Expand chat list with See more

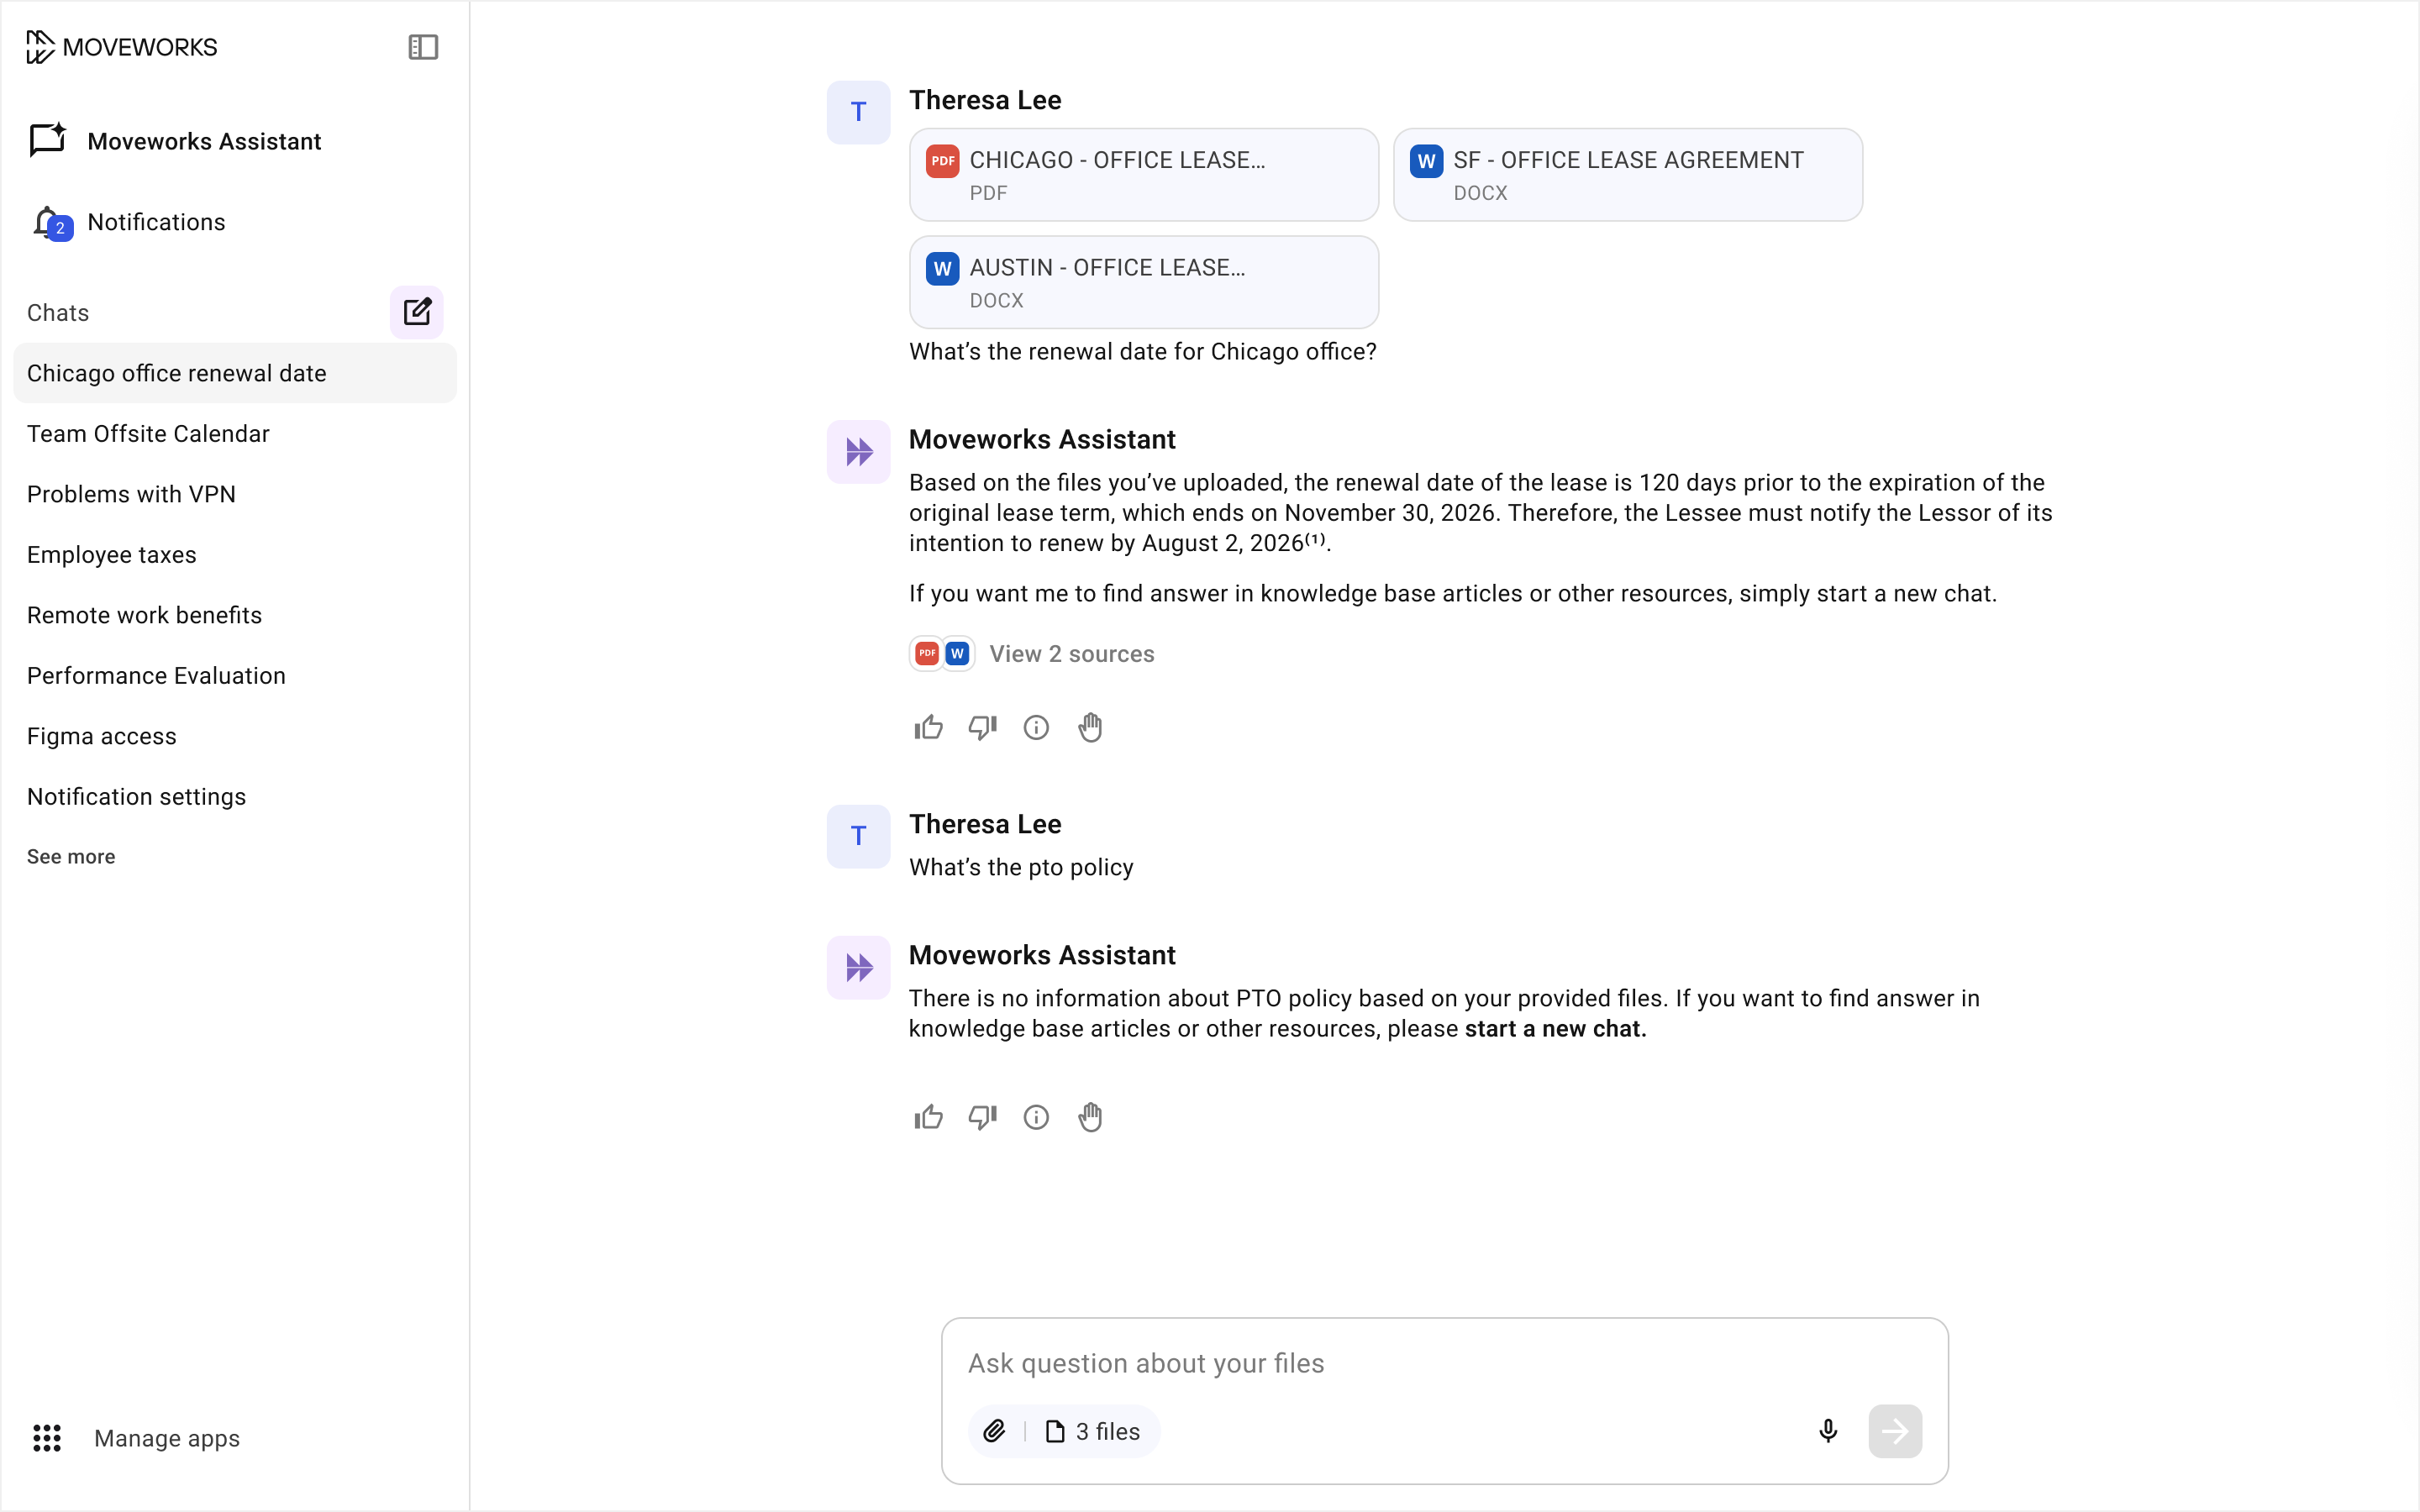[x=71, y=857]
